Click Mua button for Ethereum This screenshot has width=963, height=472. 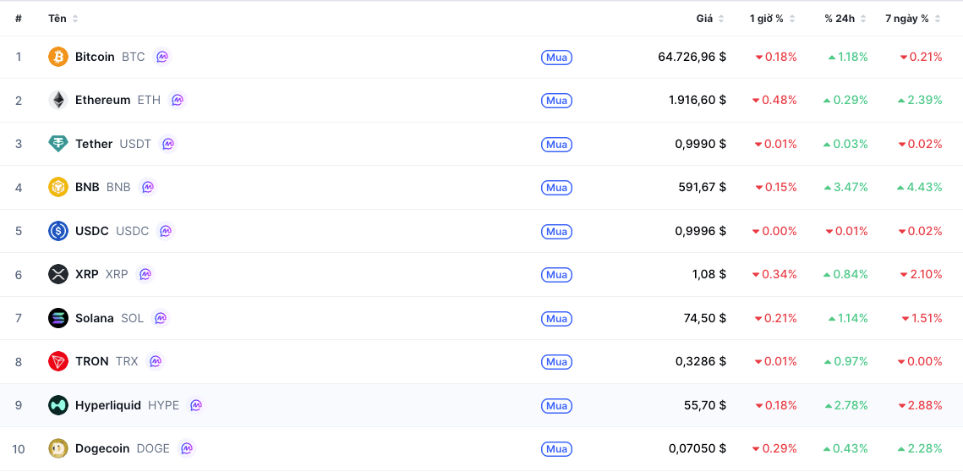click(556, 100)
